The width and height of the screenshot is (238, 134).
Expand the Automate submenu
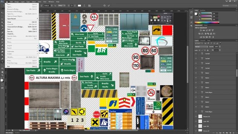pyautogui.click(x=22, y=51)
